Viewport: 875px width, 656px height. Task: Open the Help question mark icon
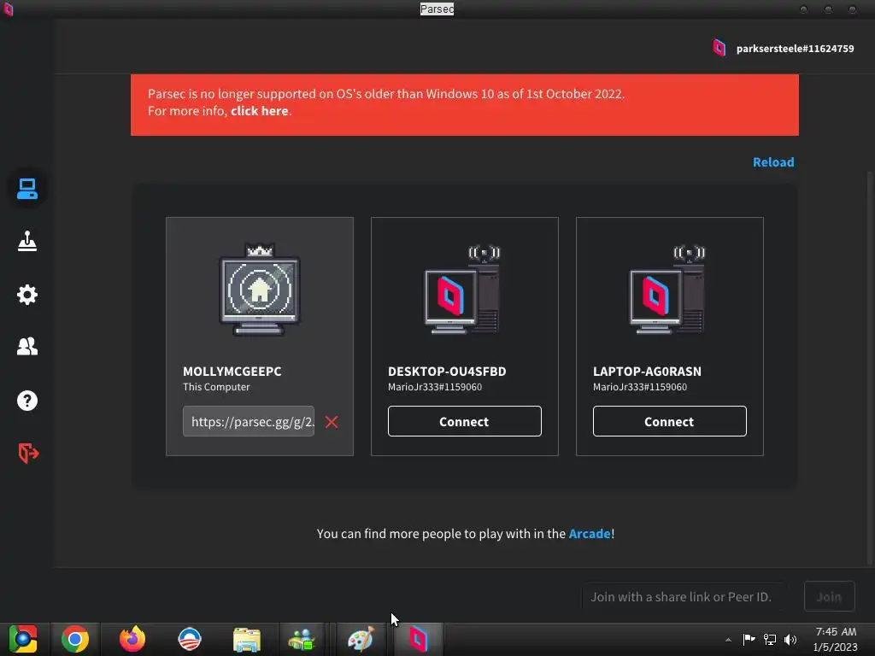26,401
